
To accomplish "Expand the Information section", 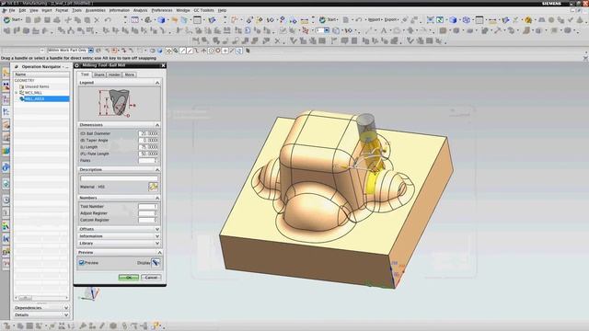I will [157, 236].
